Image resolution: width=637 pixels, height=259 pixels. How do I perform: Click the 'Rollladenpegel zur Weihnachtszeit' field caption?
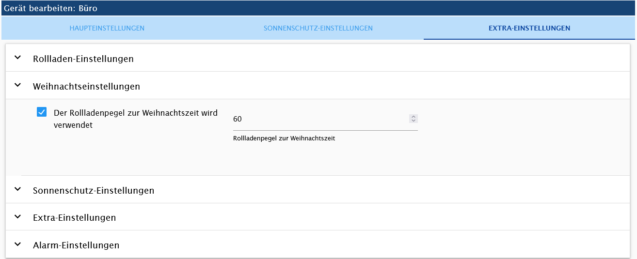(284, 138)
